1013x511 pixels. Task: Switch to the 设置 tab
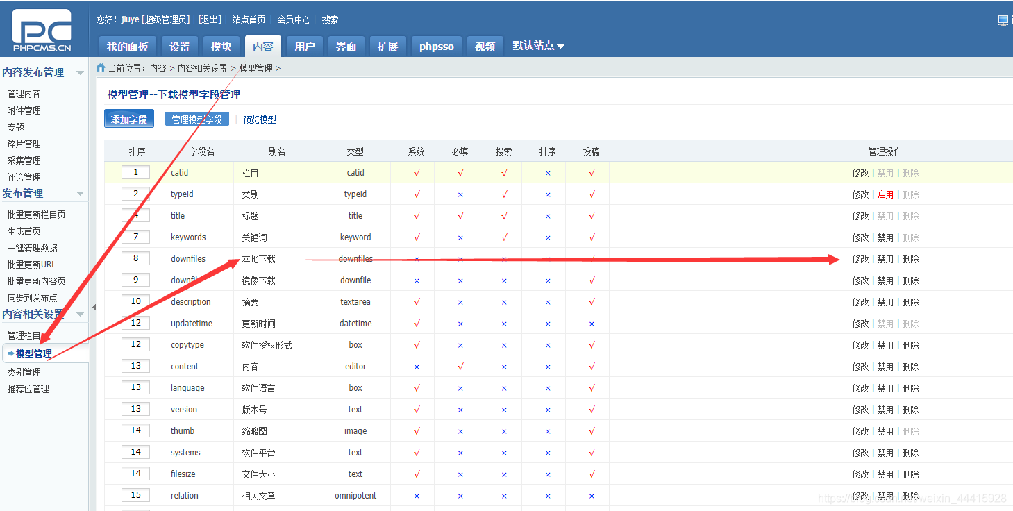180,47
